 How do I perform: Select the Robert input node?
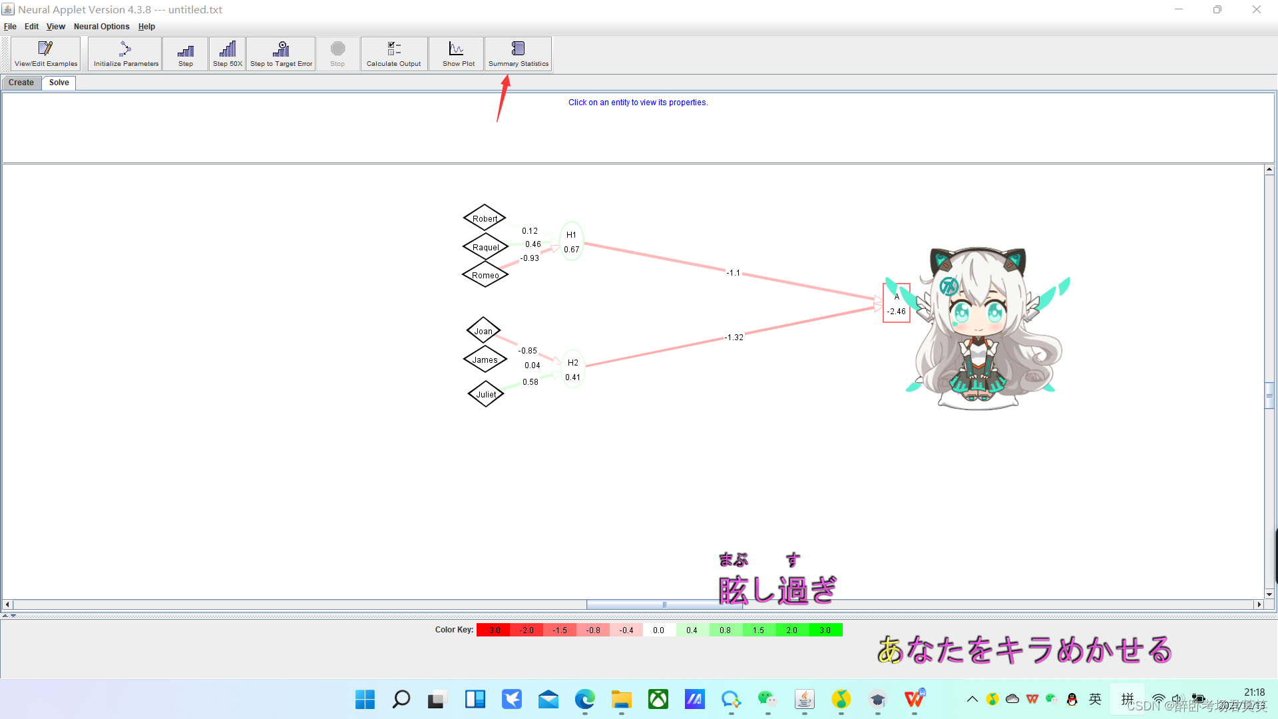point(485,218)
